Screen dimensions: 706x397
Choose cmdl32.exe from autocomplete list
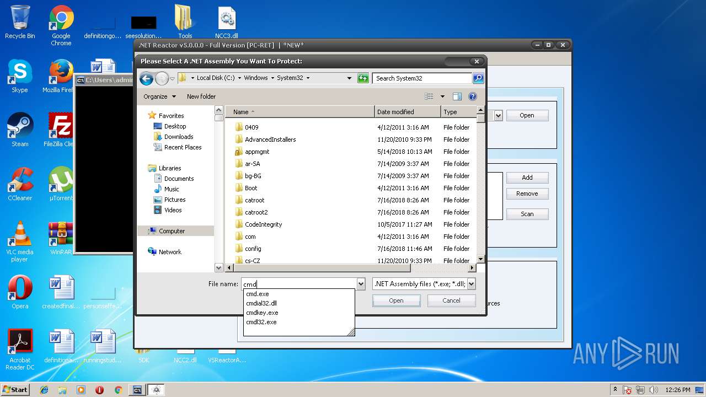(261, 322)
